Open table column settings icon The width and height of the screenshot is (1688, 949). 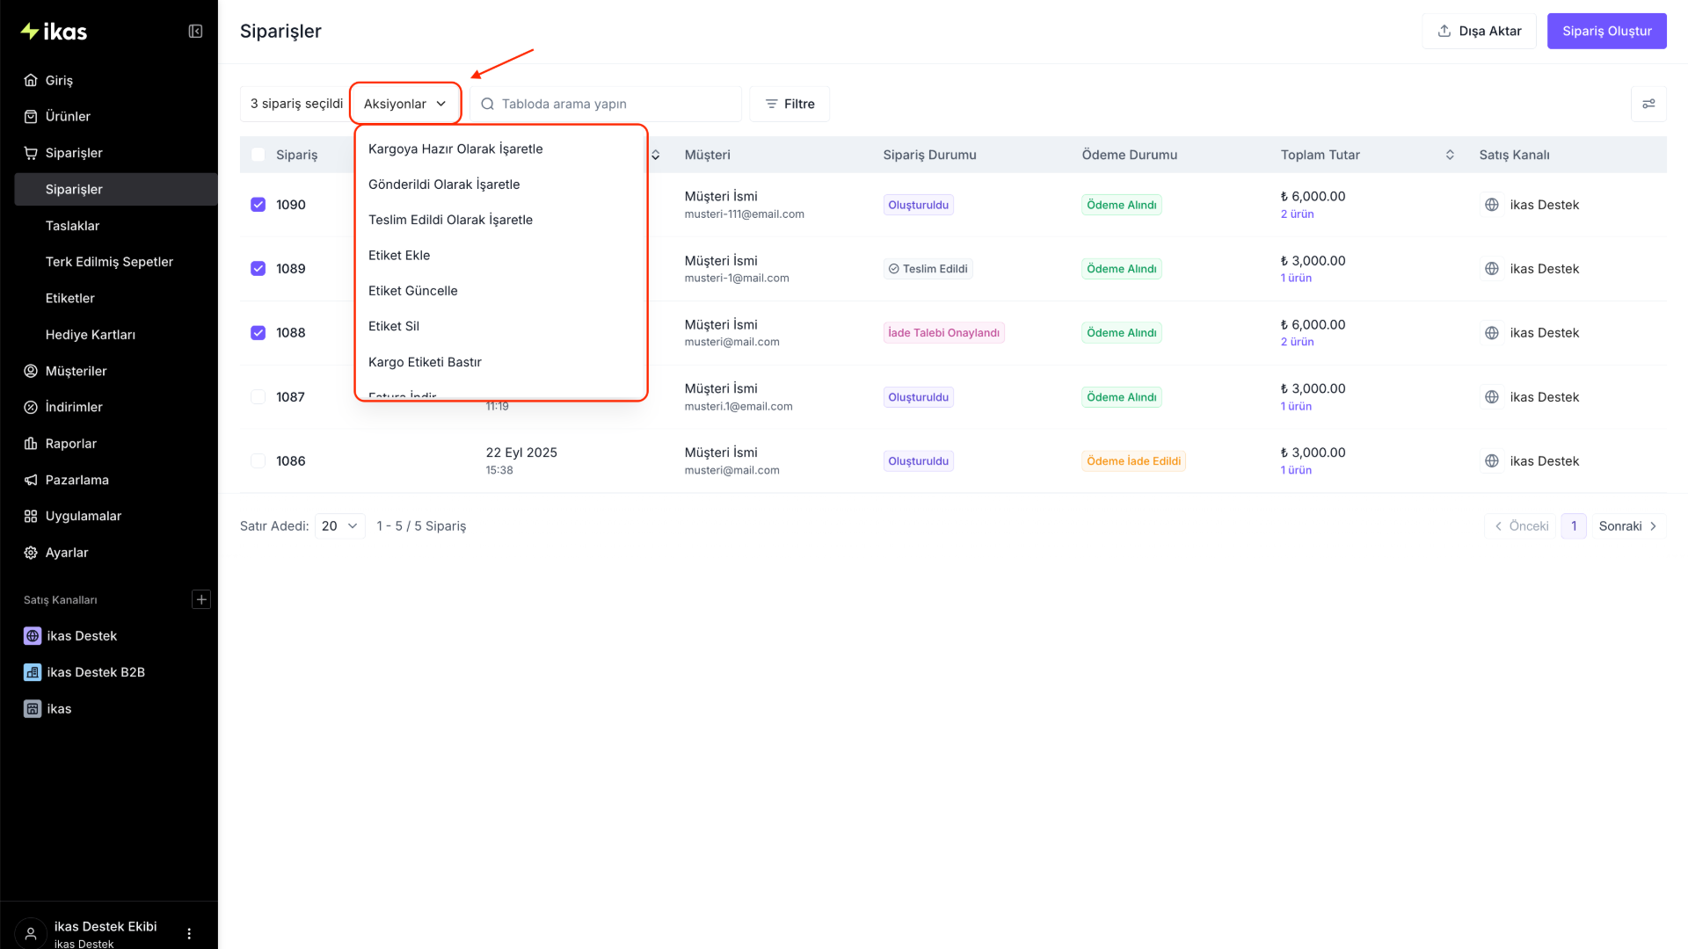click(1648, 104)
